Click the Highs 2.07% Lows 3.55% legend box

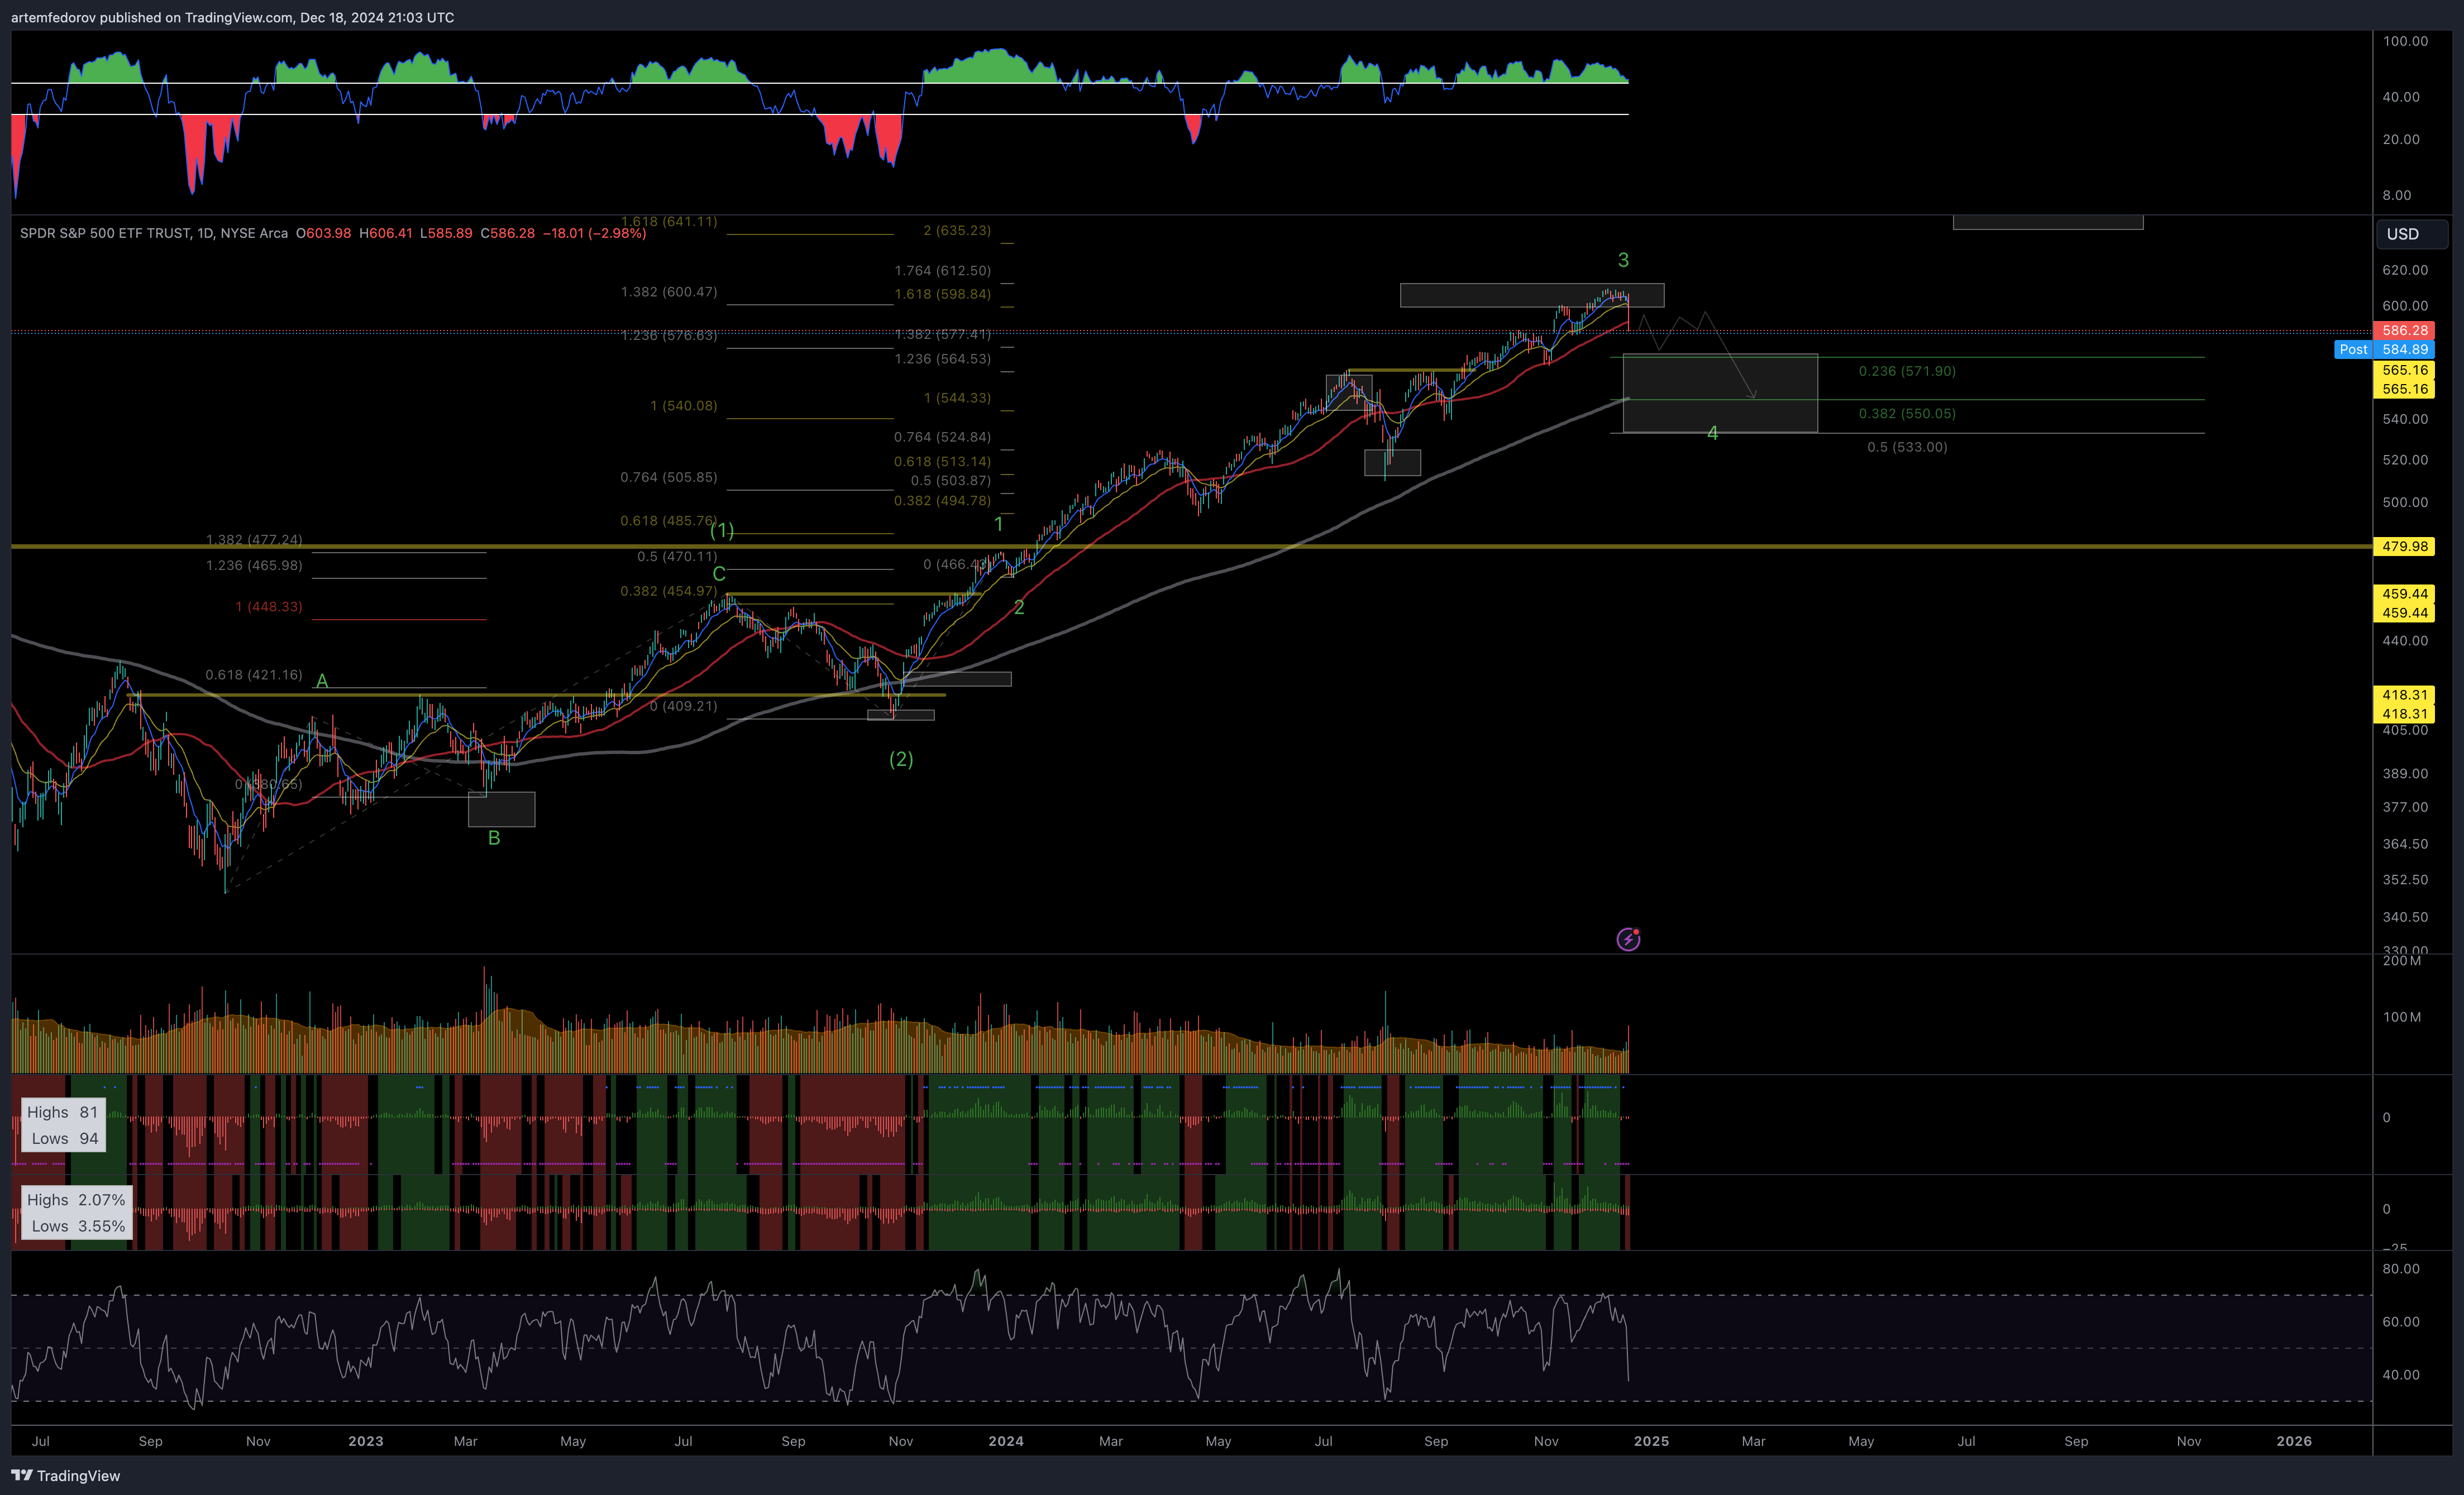tap(77, 1212)
